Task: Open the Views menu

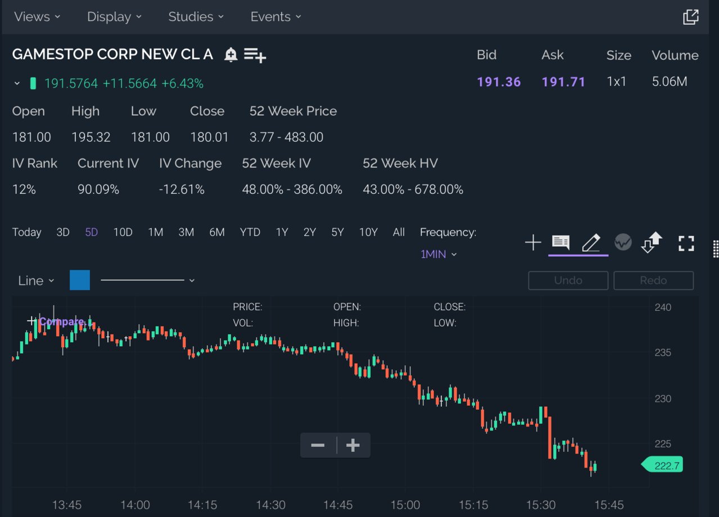Action: pos(37,17)
